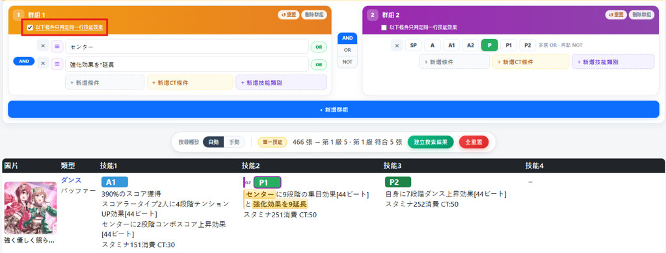Click the red 全重置 button

473,142
